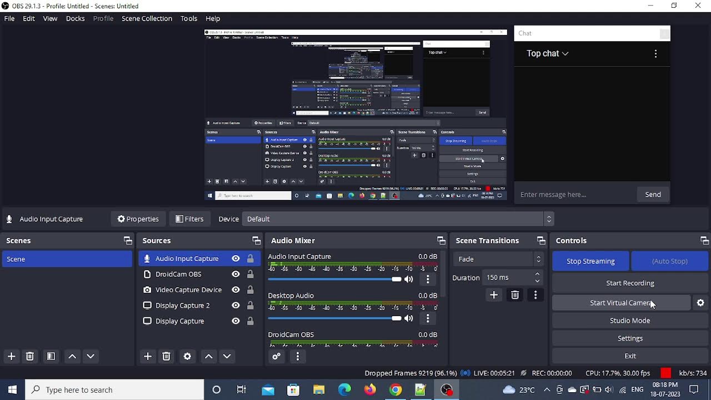Close the Chat dock
Screen dimensions: 711x400
click(x=664, y=33)
